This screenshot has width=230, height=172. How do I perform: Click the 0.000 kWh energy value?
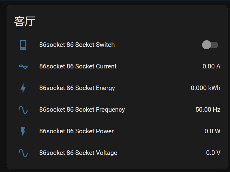click(x=205, y=88)
